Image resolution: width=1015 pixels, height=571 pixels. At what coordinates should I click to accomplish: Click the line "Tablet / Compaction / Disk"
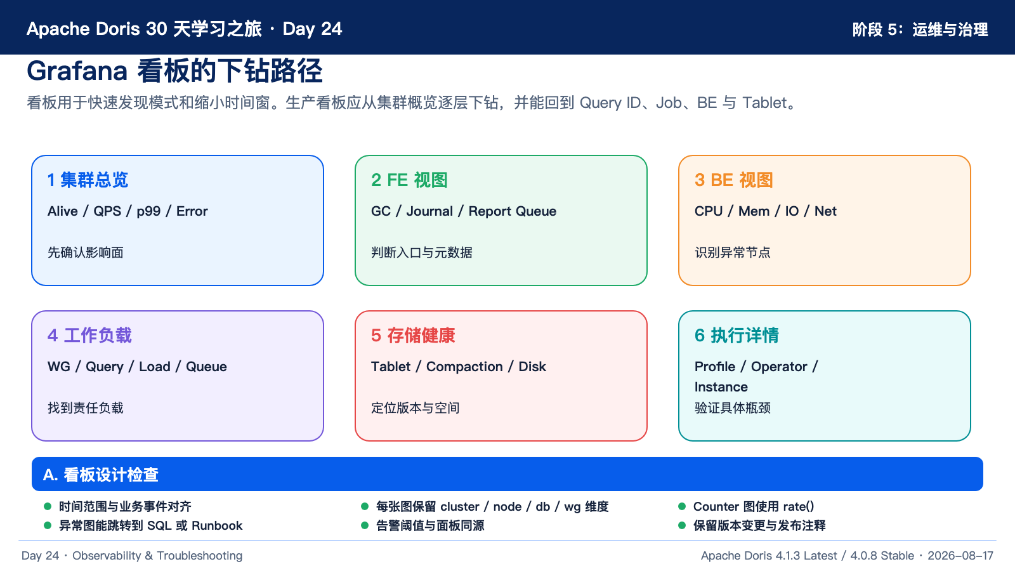pos(459,367)
